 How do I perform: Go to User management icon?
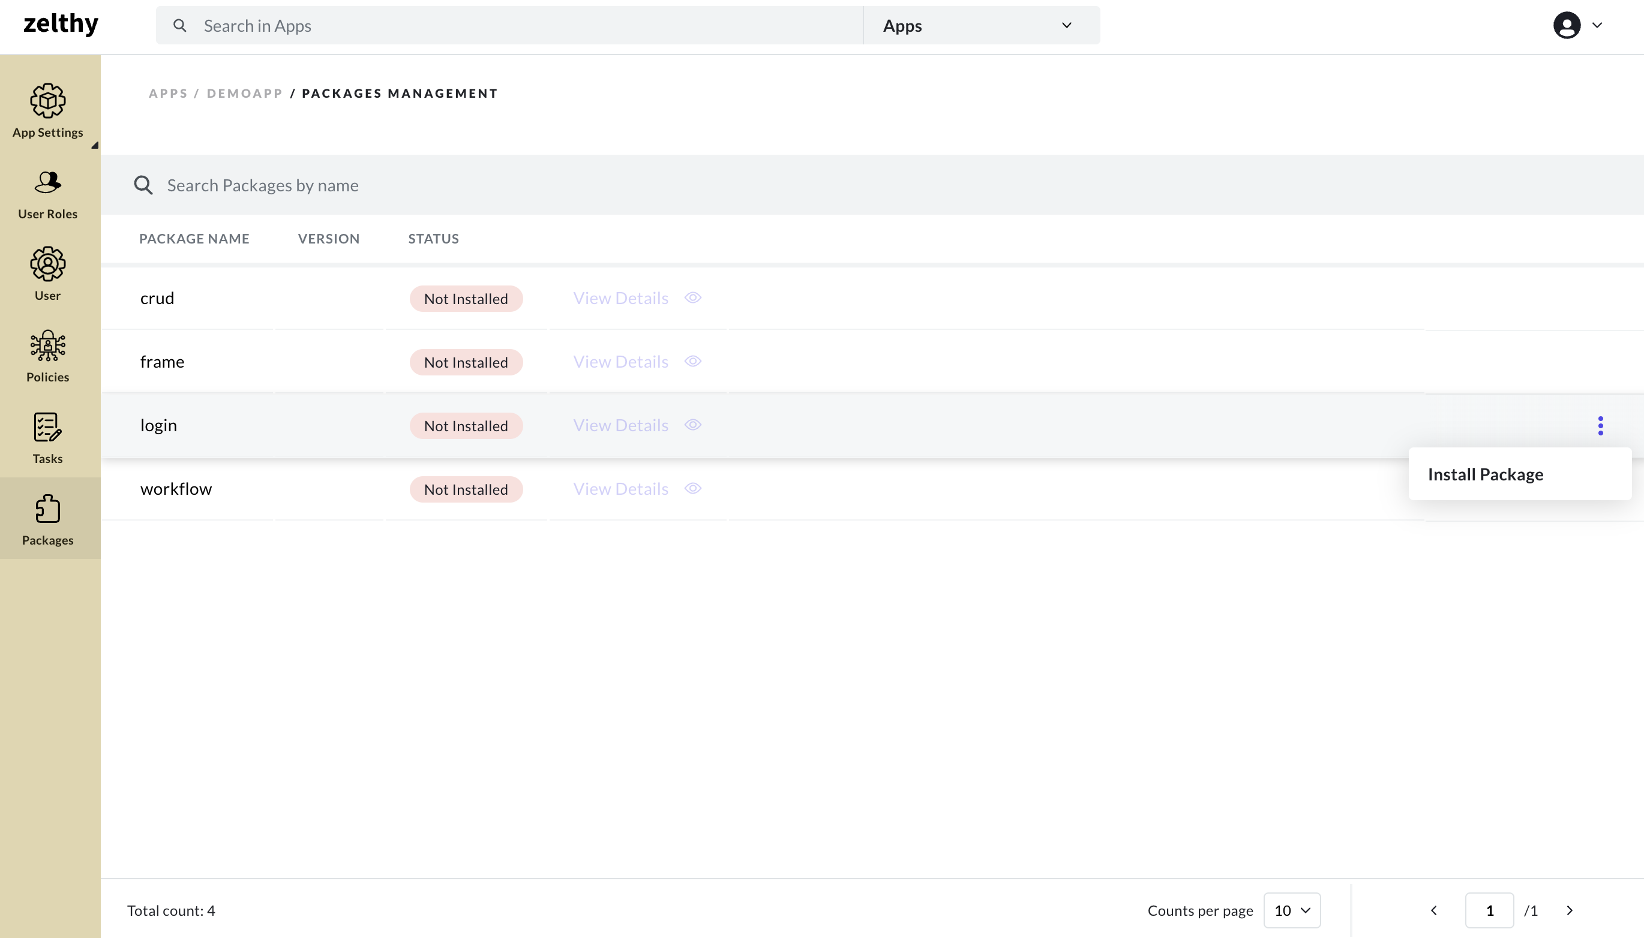47,264
